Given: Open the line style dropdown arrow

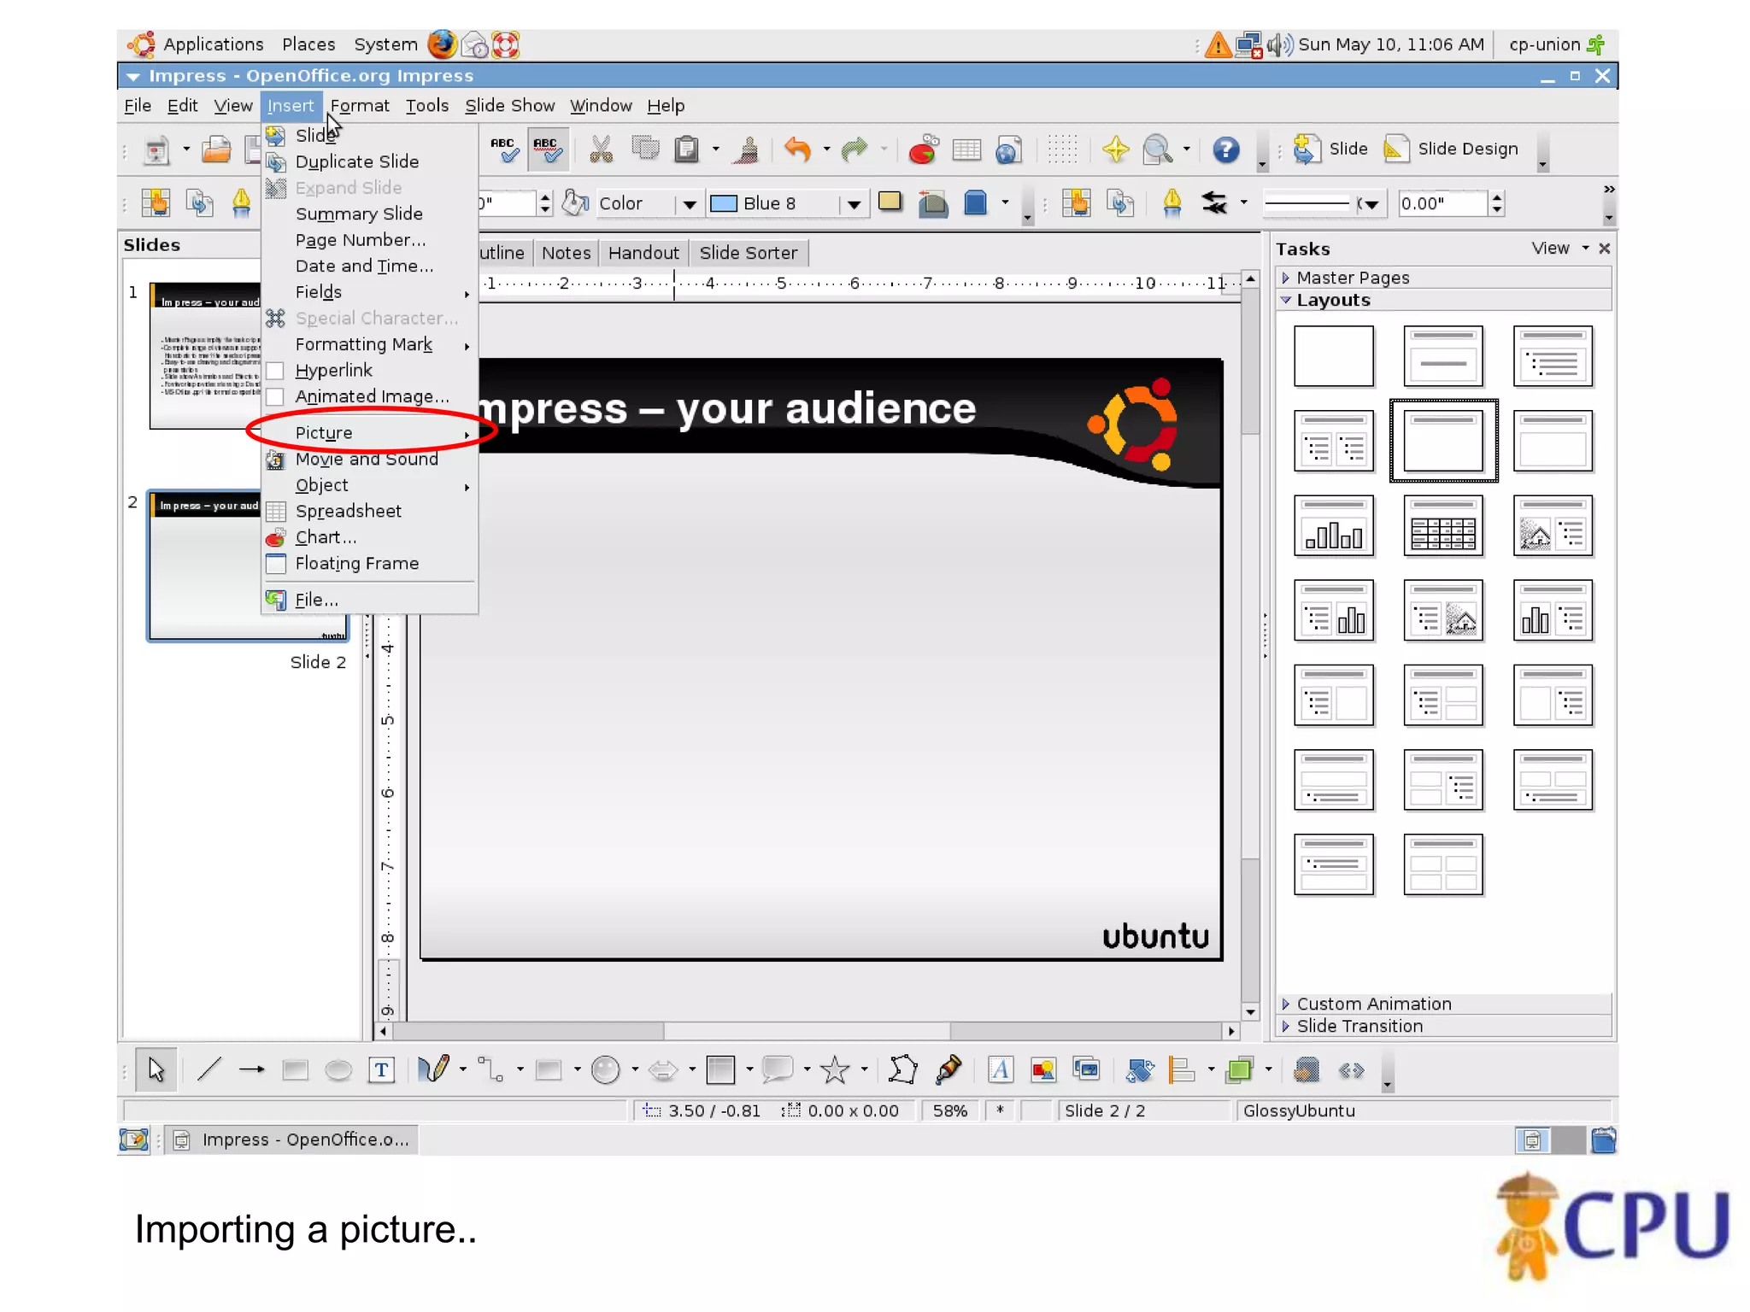Looking at the screenshot, I should coord(1371,204).
